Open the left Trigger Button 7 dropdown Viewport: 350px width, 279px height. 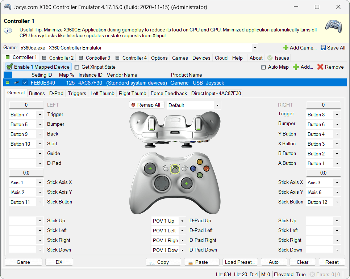click(39, 115)
